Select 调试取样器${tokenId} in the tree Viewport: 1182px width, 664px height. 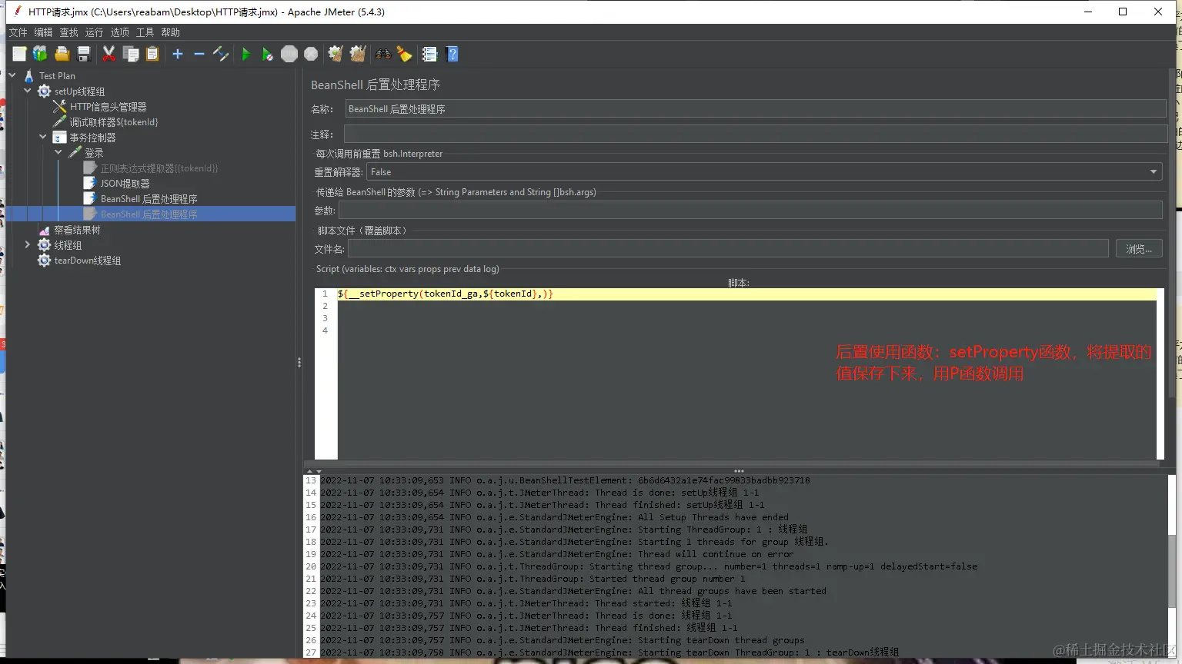(114, 122)
